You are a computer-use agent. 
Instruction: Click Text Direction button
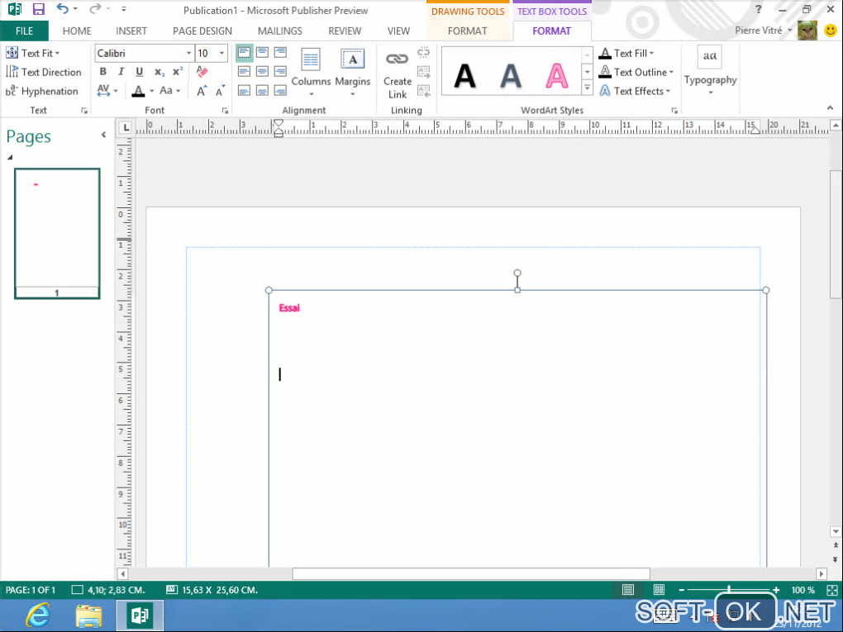(x=44, y=72)
